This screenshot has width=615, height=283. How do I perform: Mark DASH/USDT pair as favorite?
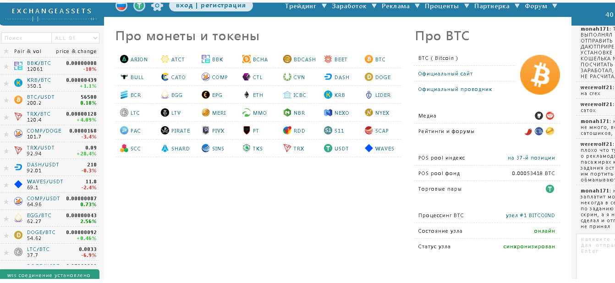click(x=6, y=168)
